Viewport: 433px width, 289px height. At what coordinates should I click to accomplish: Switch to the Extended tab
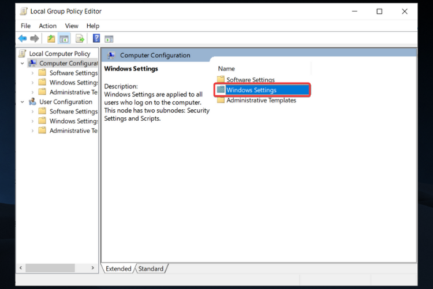(118, 269)
